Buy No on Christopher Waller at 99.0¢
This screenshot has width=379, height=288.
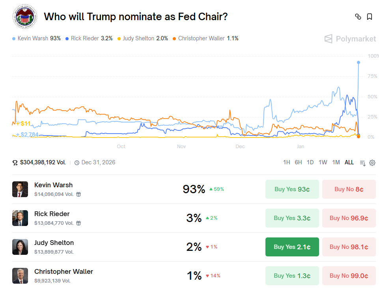[349, 276]
